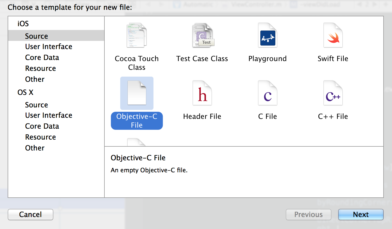
Task: Click the Previous button
Action: (309, 215)
